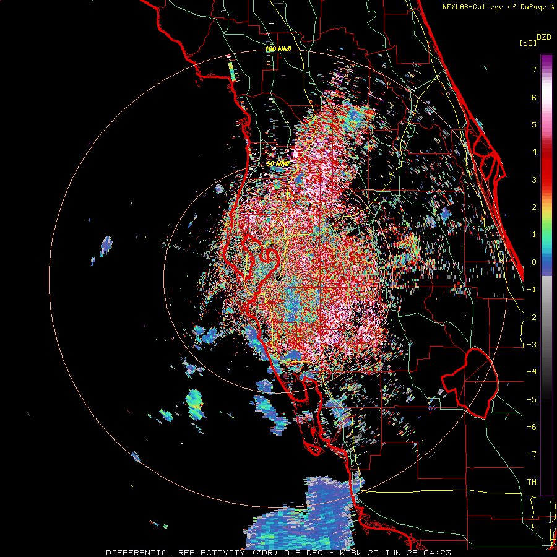This screenshot has height=557, width=557.
Task: Select the -5 value on color scale
Action: [532, 399]
